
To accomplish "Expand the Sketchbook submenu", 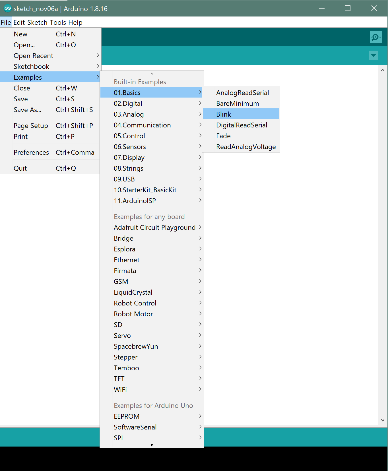I will [x=50, y=67].
